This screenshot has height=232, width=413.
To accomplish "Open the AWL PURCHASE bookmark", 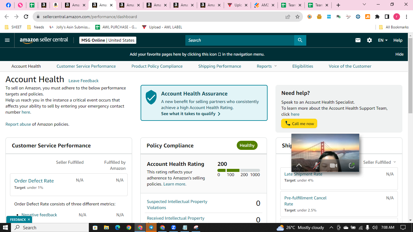I will tap(116, 27).
